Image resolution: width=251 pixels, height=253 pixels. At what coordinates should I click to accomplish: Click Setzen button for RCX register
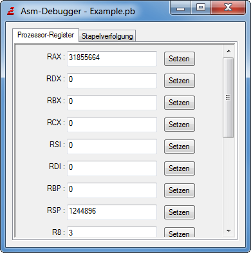point(180,125)
